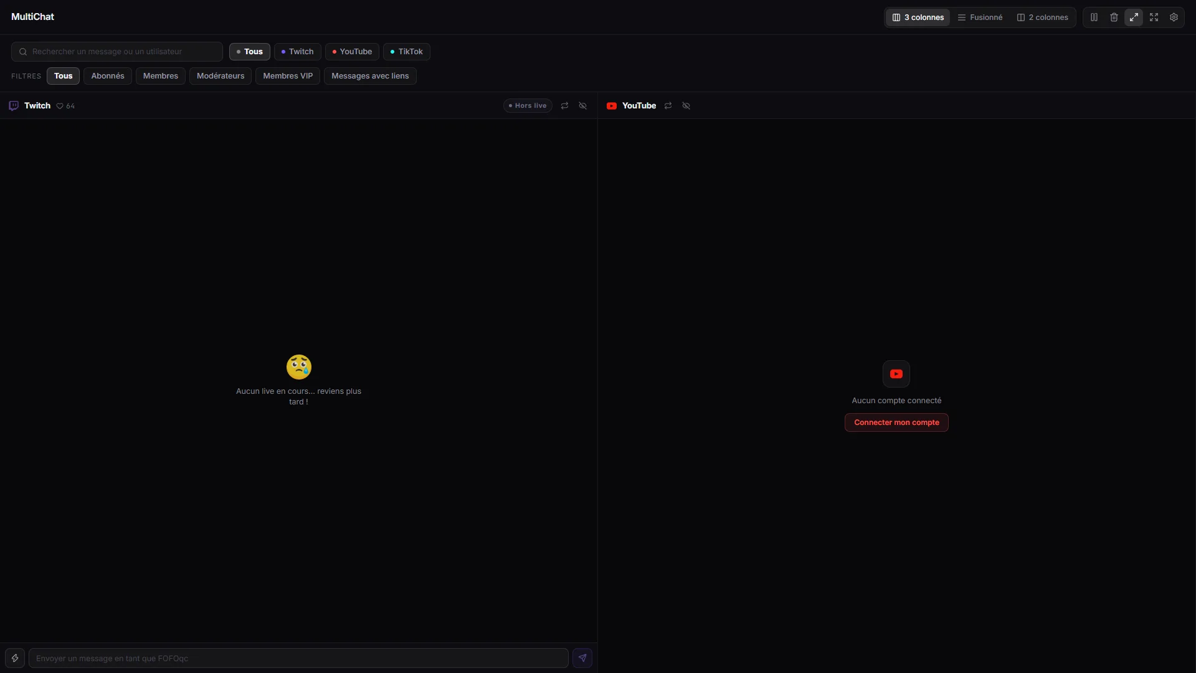The width and height of the screenshot is (1196, 673).
Task: Click the MultiChat app title
Action: click(32, 17)
